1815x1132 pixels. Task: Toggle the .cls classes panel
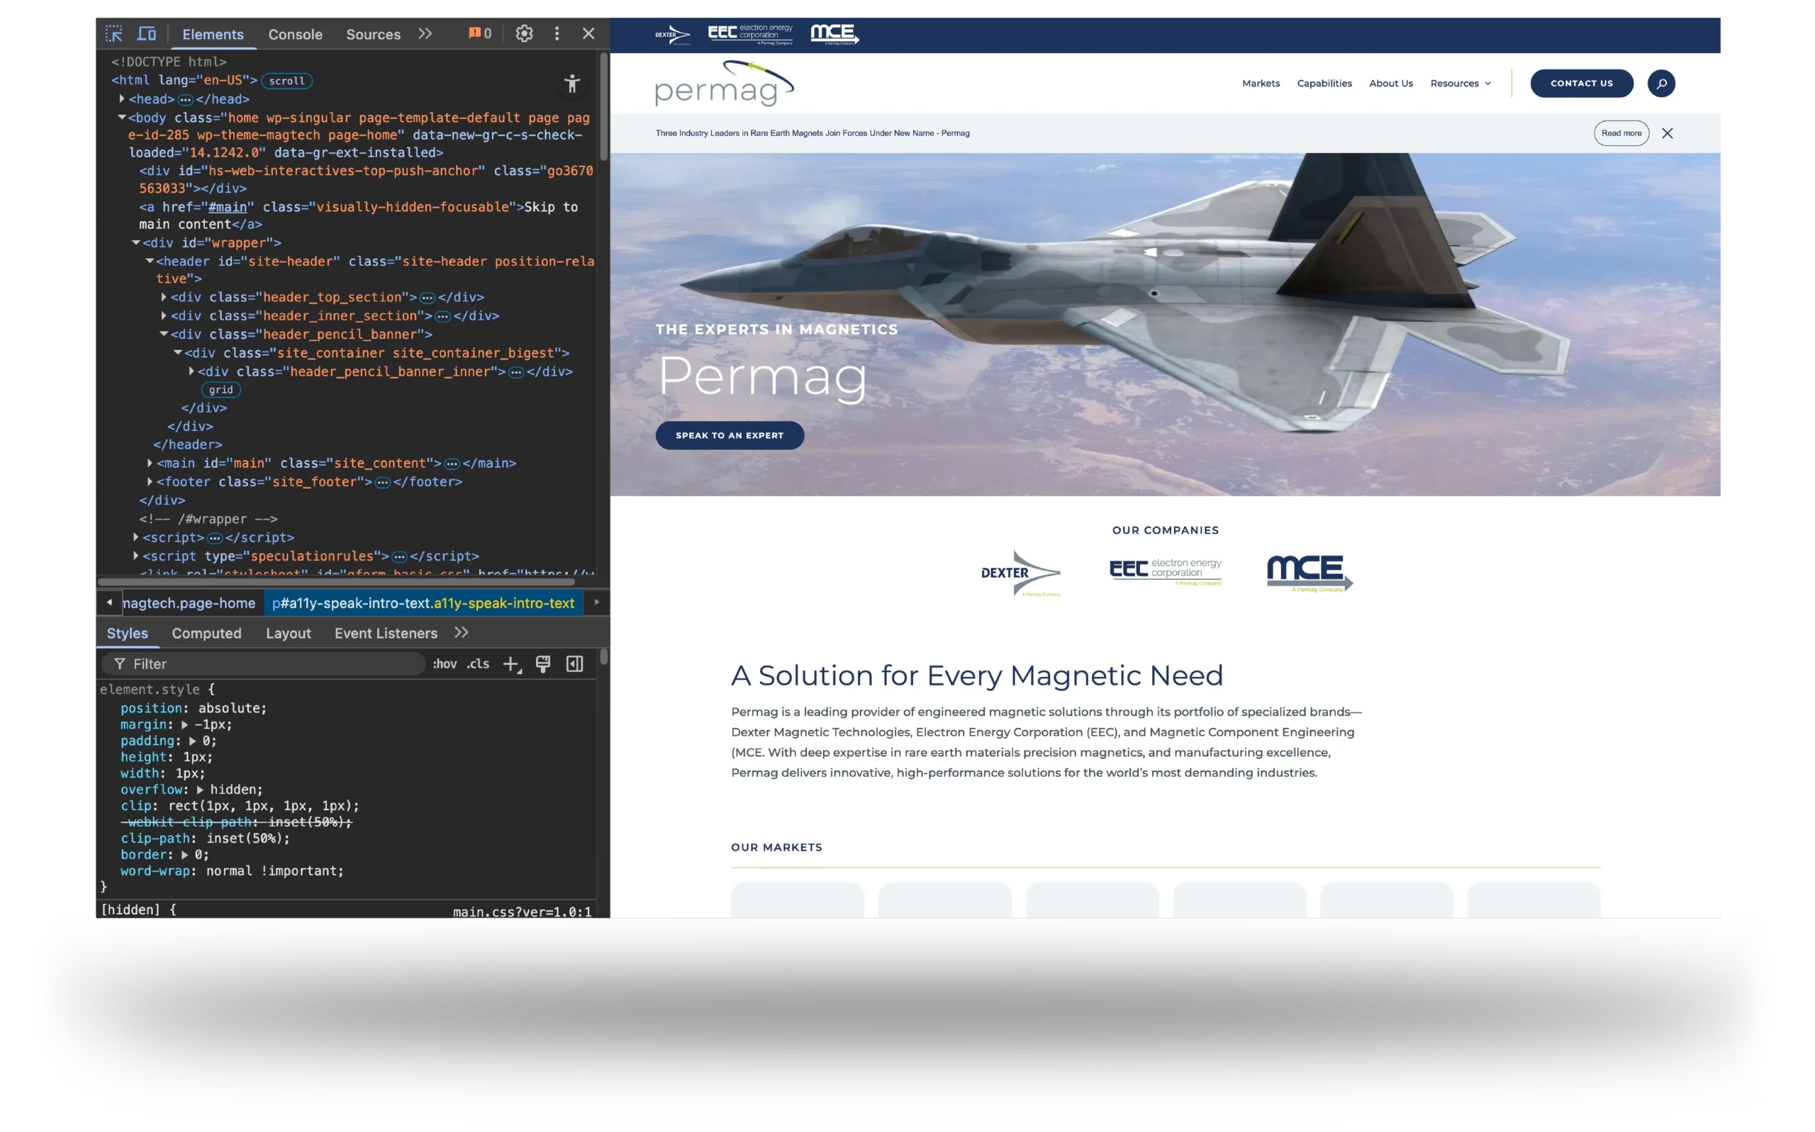point(479,664)
